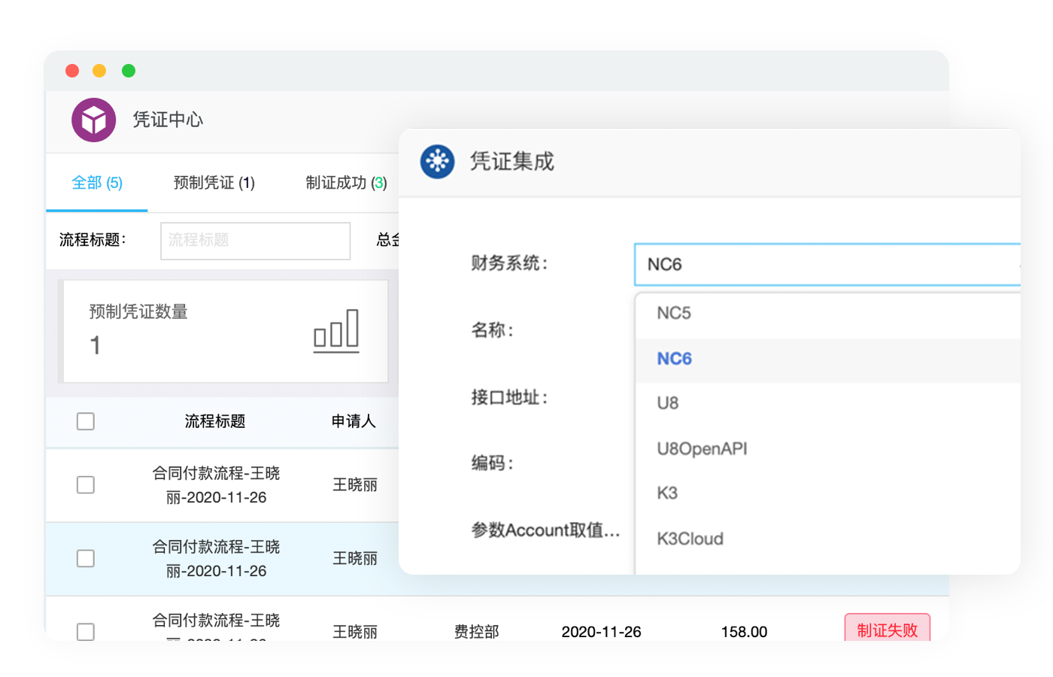Check the highlighted second row checkbox
The height and width of the screenshot is (677, 1053).
[x=86, y=558]
